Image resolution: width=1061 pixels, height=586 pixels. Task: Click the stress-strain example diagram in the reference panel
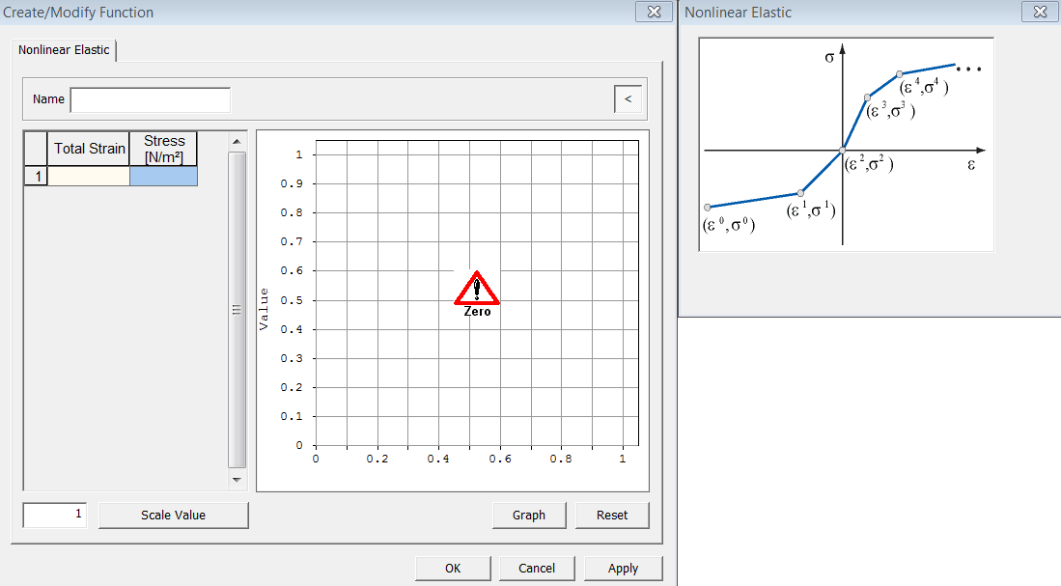(x=845, y=143)
